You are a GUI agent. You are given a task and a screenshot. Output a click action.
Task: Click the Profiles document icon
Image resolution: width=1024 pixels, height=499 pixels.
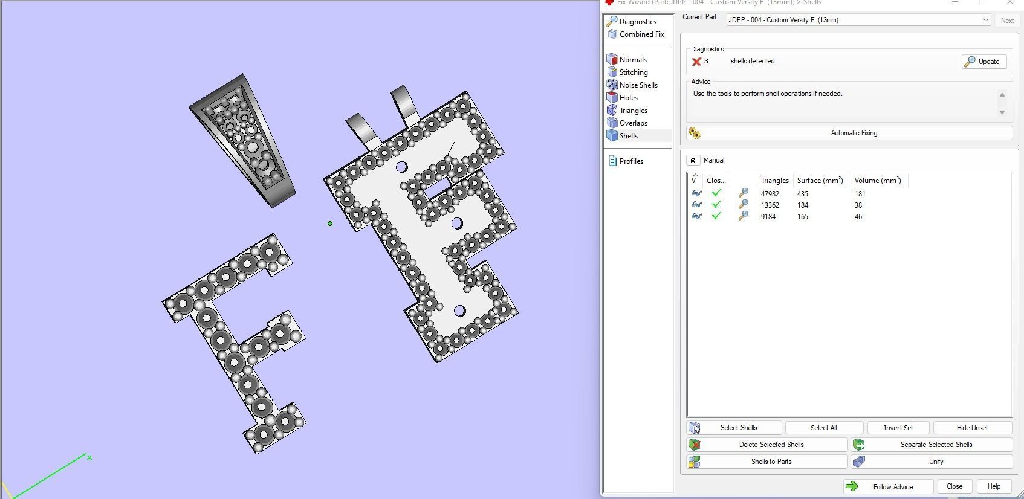pyautogui.click(x=612, y=161)
